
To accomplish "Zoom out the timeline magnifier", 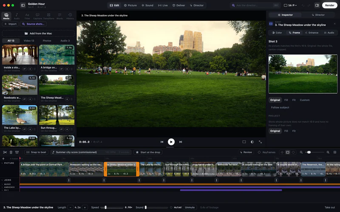I will (301, 152).
